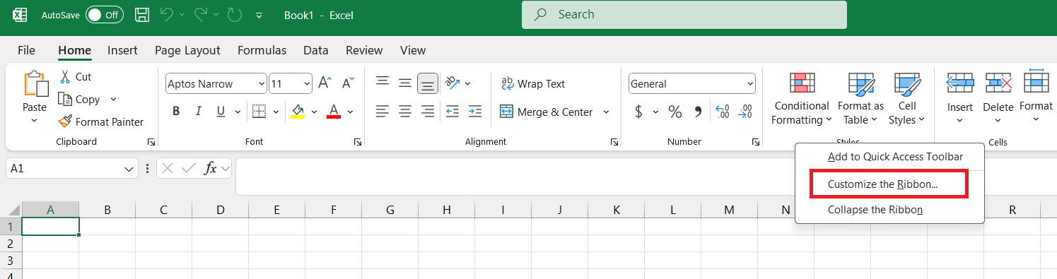Expand the Underline style arrow
This screenshot has width=1057, height=279.
(238, 112)
